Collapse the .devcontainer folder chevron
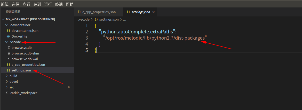 coord(7,25)
